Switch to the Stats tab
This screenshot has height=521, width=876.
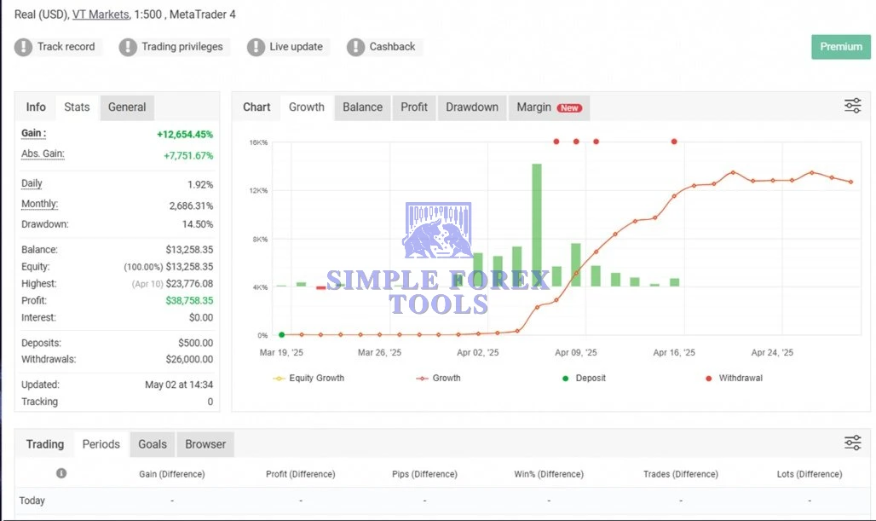tap(77, 107)
